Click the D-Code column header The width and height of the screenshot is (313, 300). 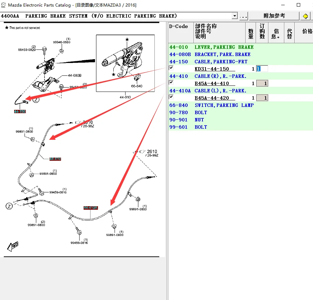pyautogui.click(x=181, y=33)
